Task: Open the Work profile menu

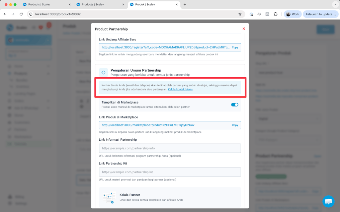Action: (x=293, y=14)
